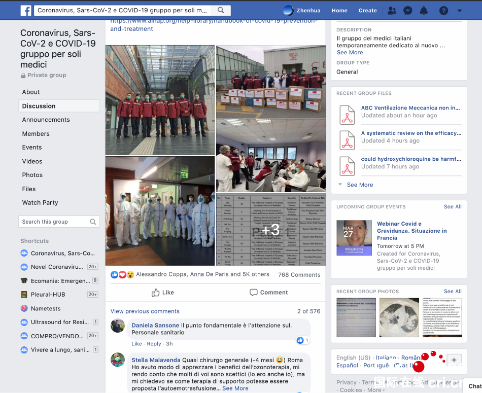
Task: Like Daniela Sansone's comment
Action: pyautogui.click(x=136, y=344)
